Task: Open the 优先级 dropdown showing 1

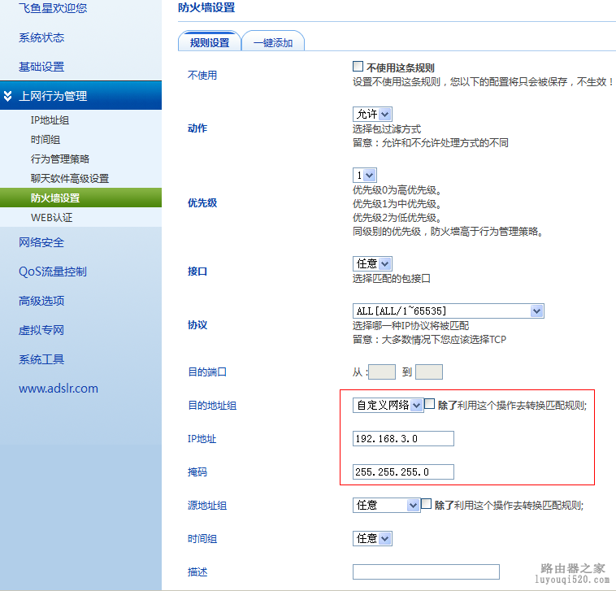Action: coord(365,175)
